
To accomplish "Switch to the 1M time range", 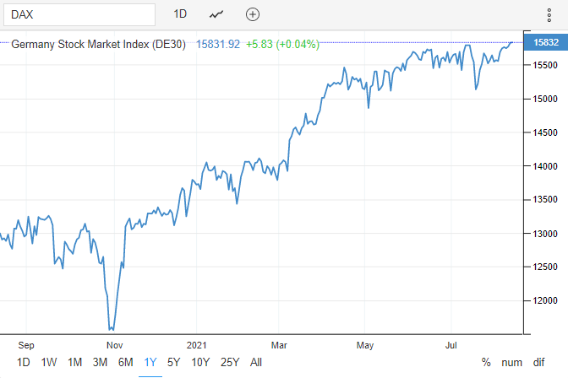I will [x=74, y=362].
